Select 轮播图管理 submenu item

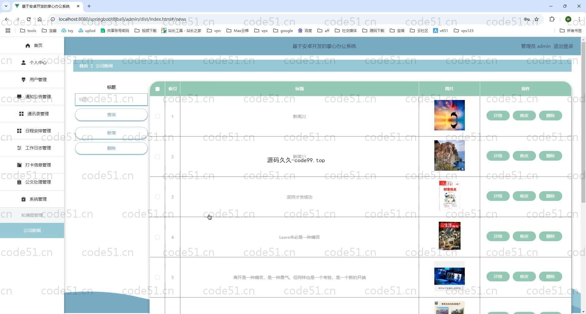(x=32, y=215)
